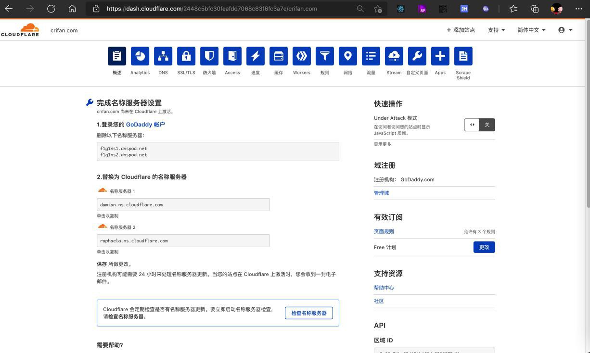The height and width of the screenshot is (353, 590).
Task: Click the JH extension icon
Action: pos(464,9)
